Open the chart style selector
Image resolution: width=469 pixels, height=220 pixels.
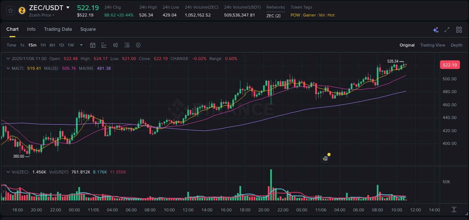pos(104,45)
